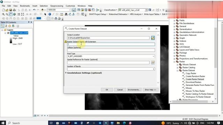Open the Bookmarks menu

coord(25,6)
